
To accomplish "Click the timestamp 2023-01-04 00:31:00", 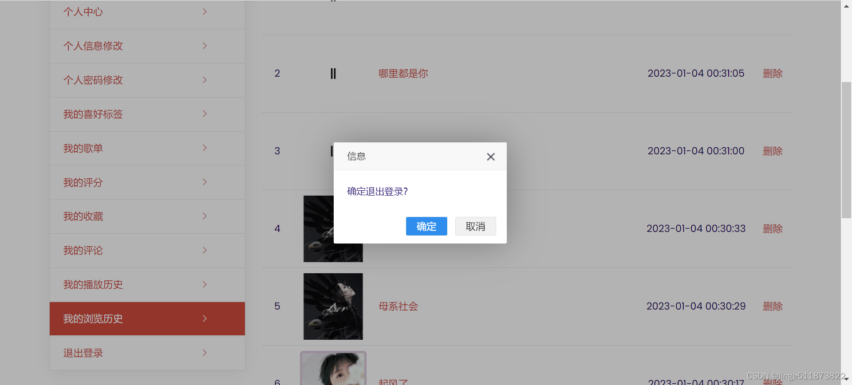I will coord(696,151).
